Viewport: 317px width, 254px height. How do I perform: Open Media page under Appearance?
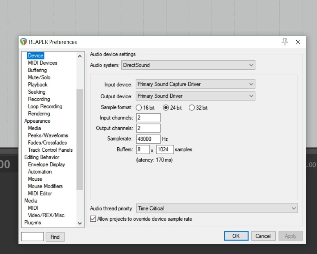pyautogui.click(x=34, y=128)
